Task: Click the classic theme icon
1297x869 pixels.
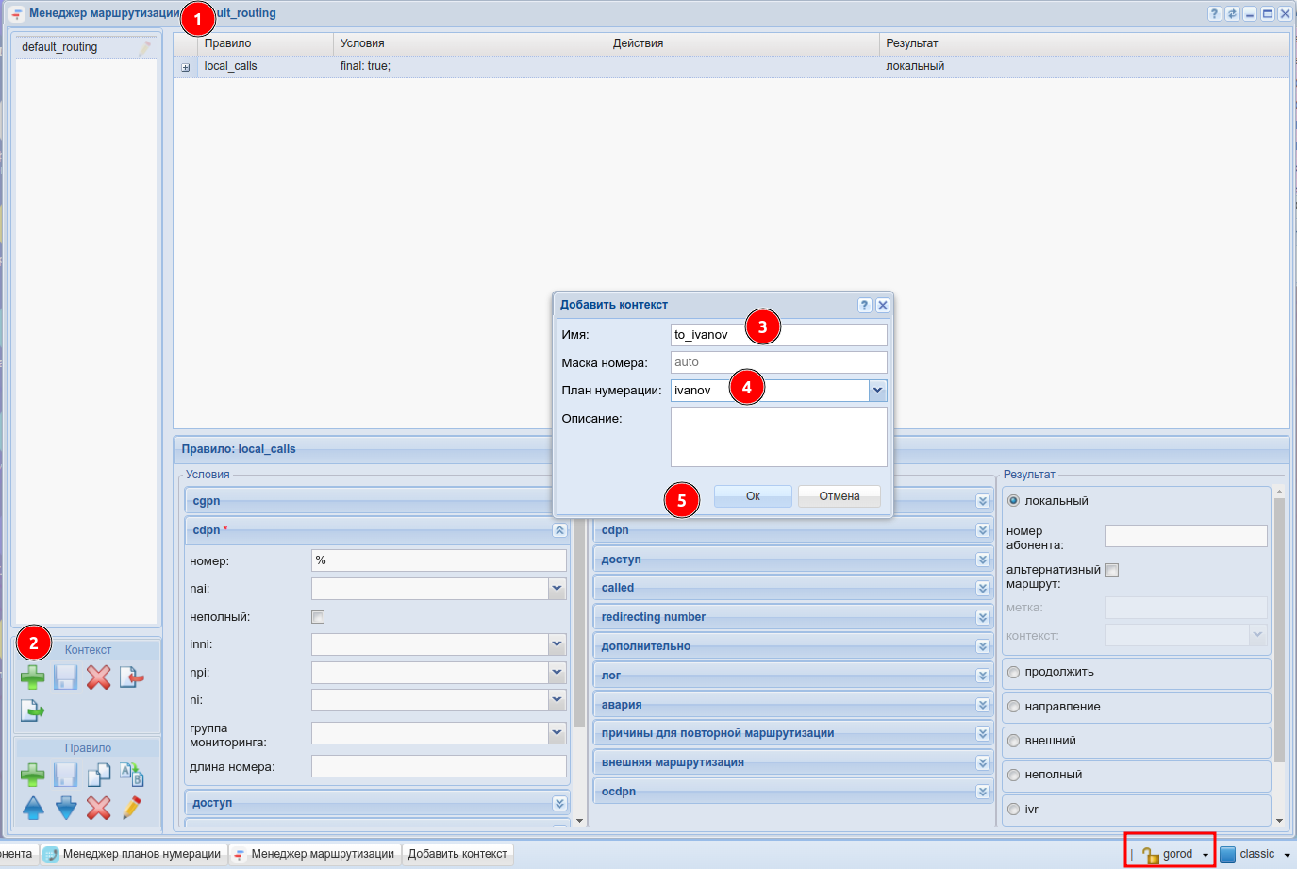Action: tap(1228, 855)
